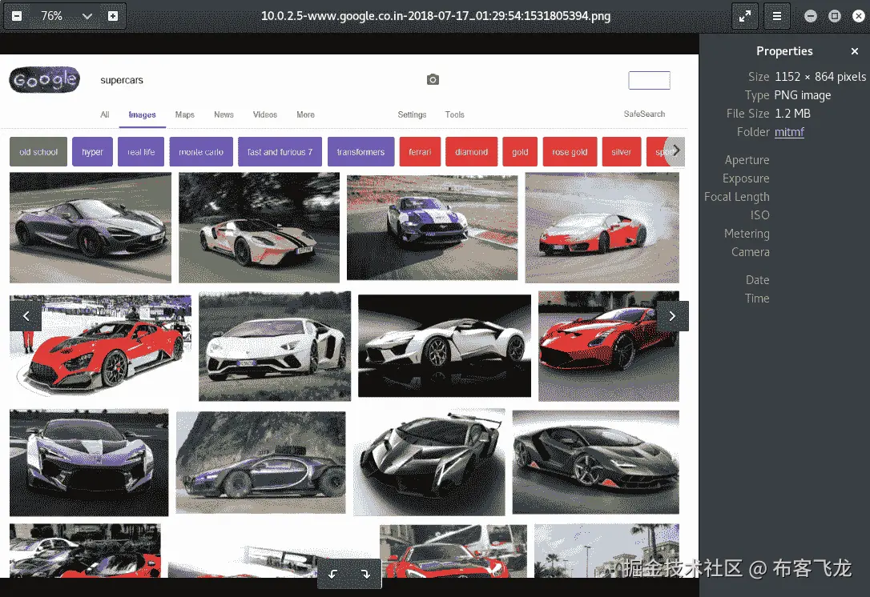Viewport: 870px width, 597px height.
Task: Switch to the All tab
Action: click(x=105, y=114)
